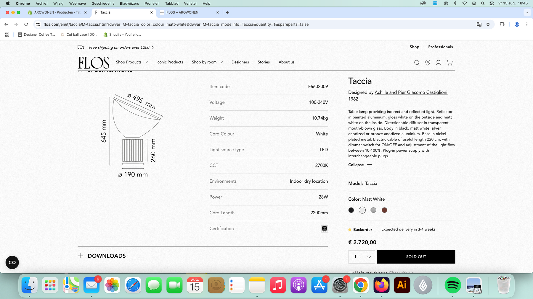Open App Store from the Dock

(319, 285)
